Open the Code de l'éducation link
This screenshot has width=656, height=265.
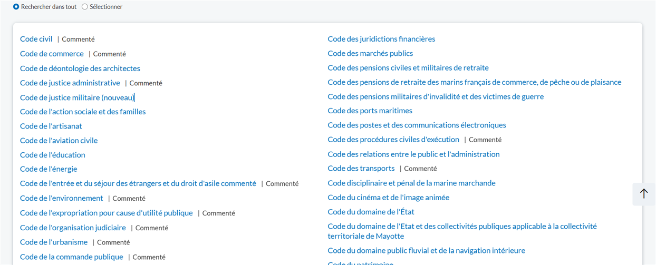[x=52, y=155]
